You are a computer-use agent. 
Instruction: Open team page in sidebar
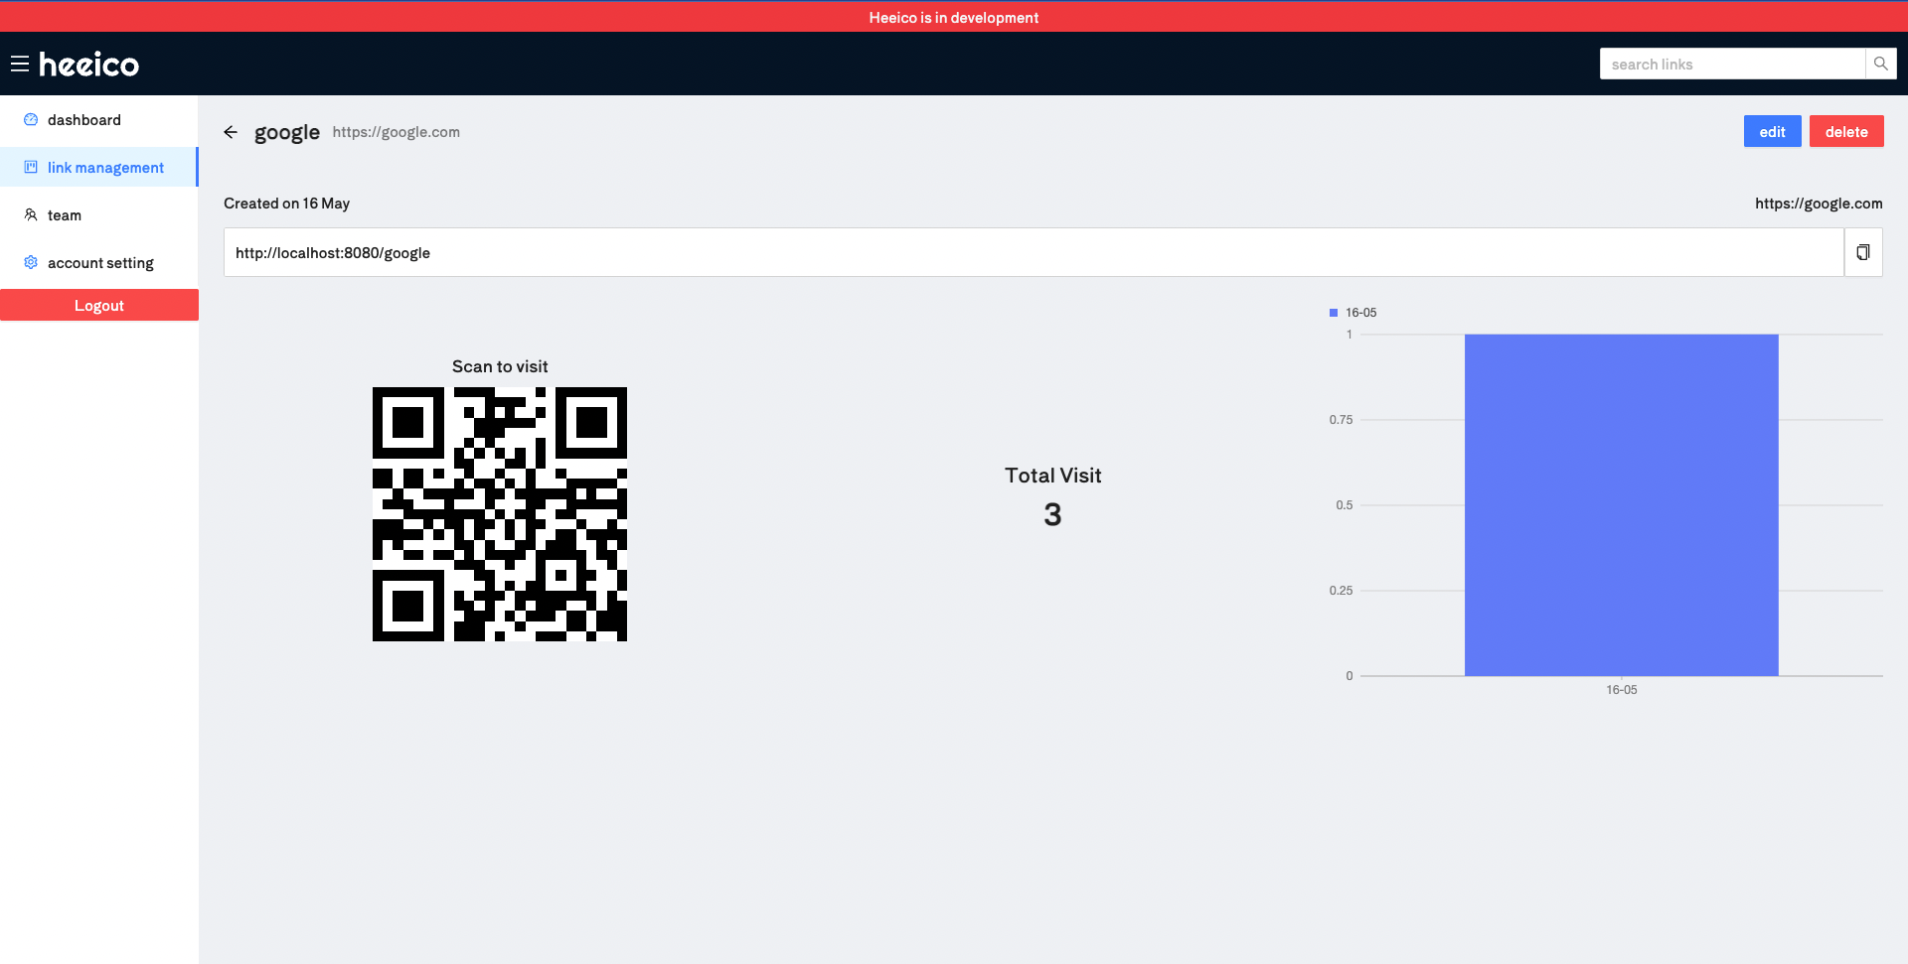coord(98,215)
